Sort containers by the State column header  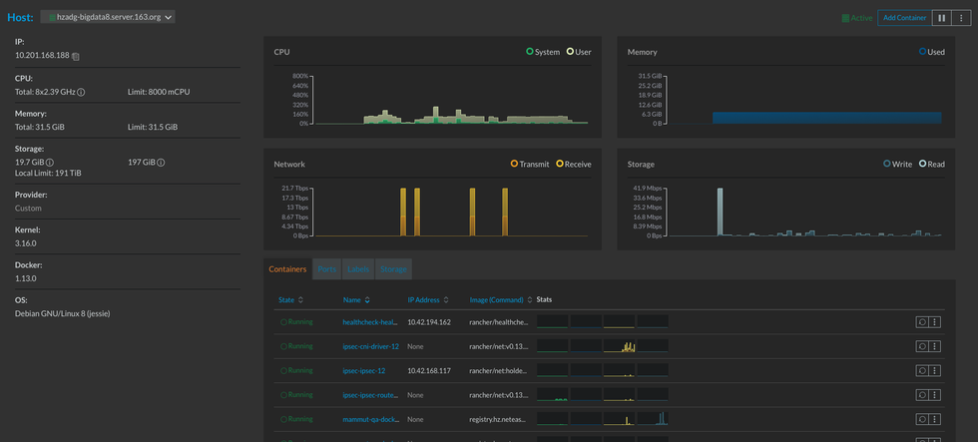[x=285, y=300]
